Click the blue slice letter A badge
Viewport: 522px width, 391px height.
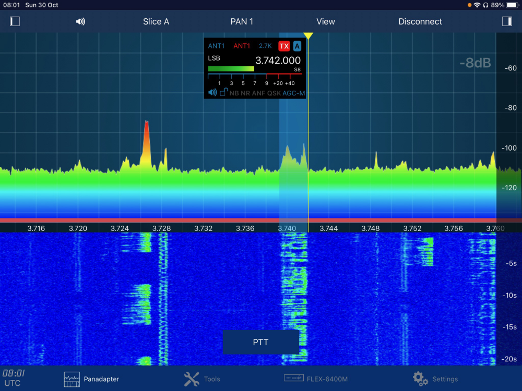[297, 46]
